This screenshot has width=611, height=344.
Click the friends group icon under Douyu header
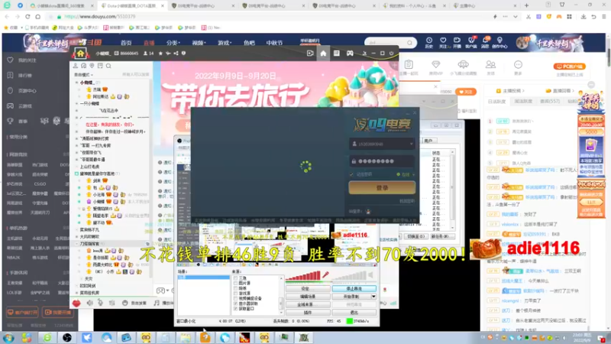click(490, 65)
